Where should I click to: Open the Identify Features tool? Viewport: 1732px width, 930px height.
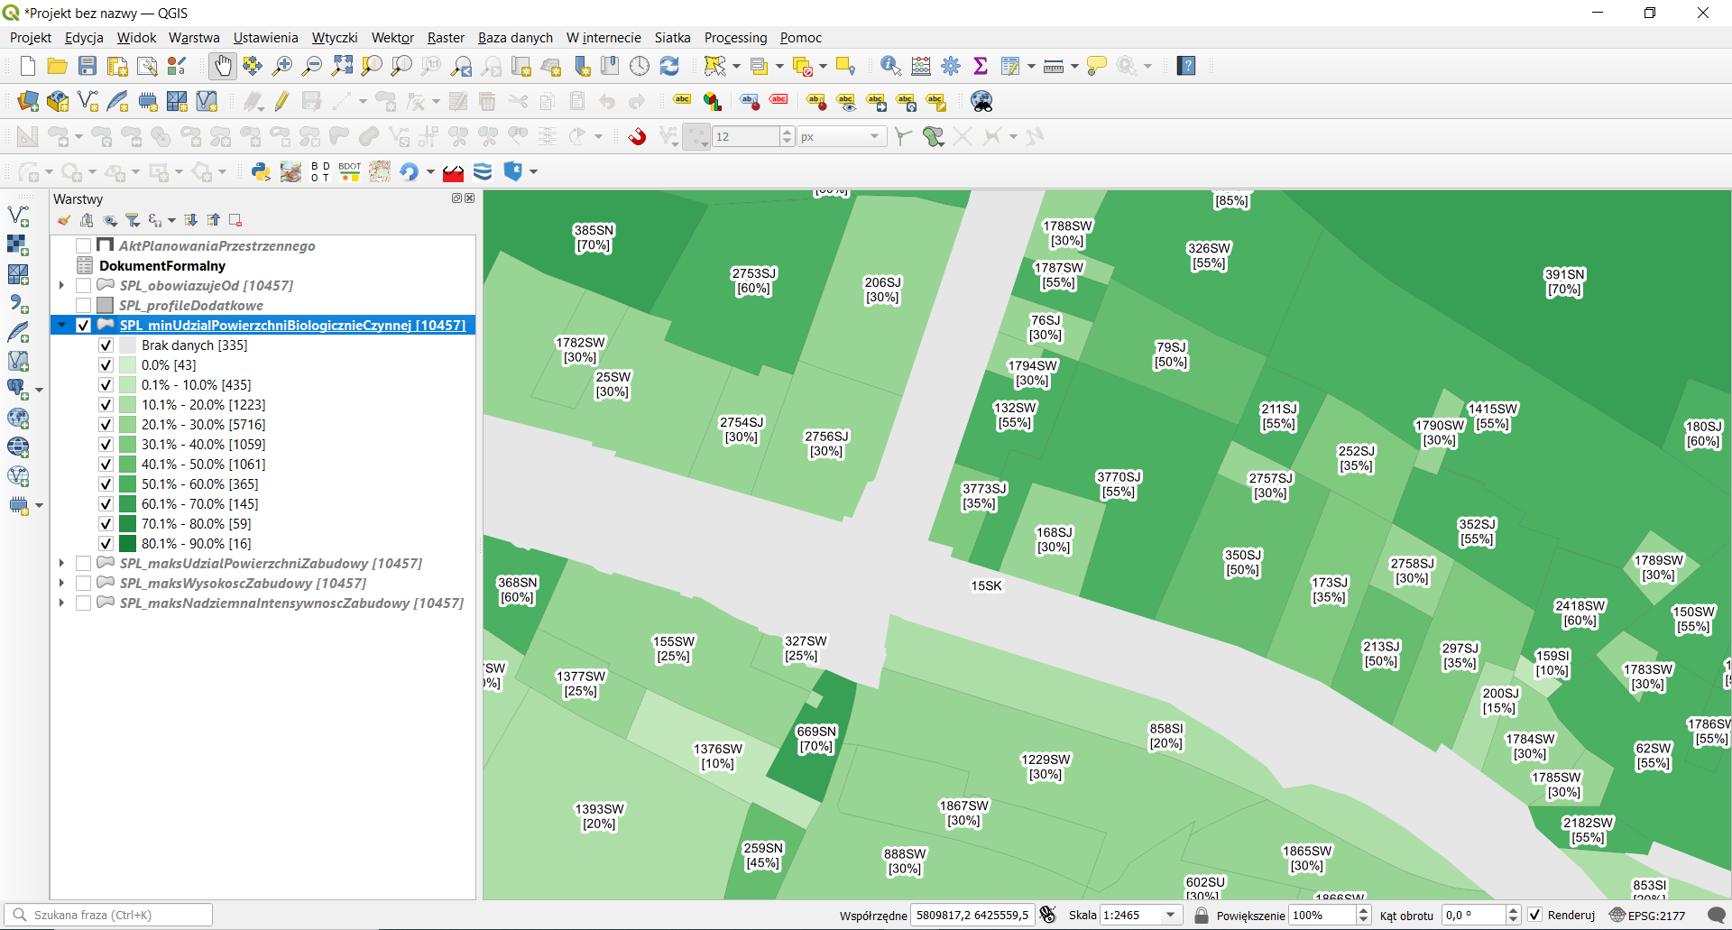890,66
